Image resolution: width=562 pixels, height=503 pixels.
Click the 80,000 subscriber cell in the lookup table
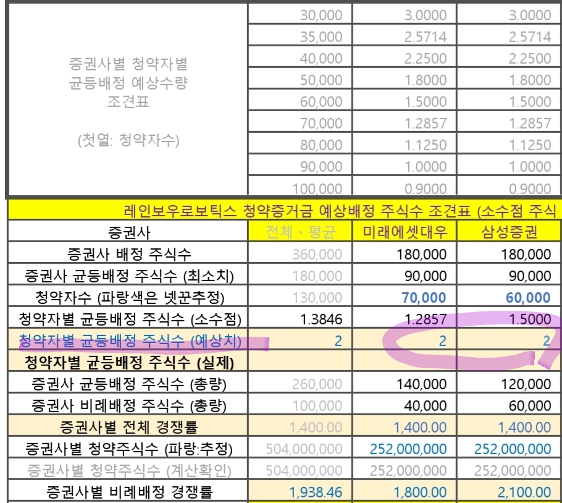[300, 143]
